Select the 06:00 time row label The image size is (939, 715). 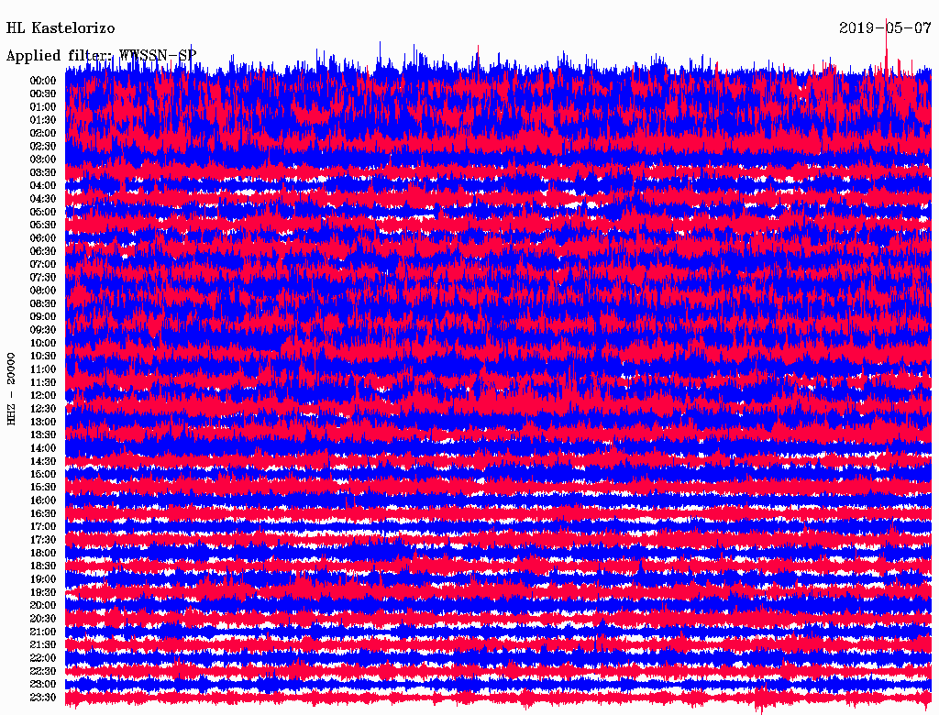pos(43,238)
